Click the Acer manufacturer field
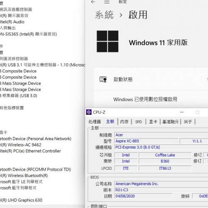This screenshot has height=208, width=208. pyautogui.click(x=161, y=135)
